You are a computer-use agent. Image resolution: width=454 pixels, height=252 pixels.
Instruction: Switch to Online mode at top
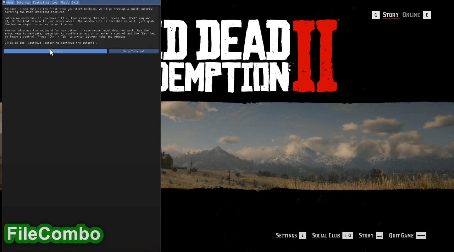[411, 15]
